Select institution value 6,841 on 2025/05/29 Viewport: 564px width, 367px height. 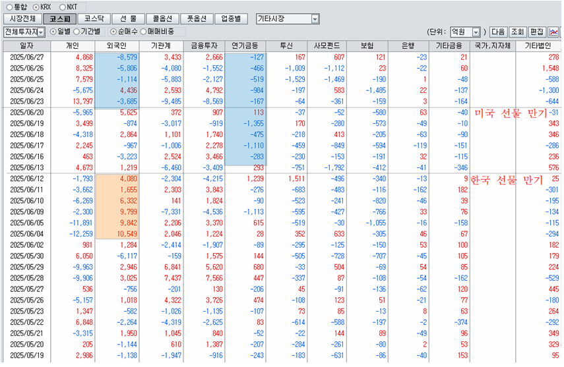(x=173, y=267)
